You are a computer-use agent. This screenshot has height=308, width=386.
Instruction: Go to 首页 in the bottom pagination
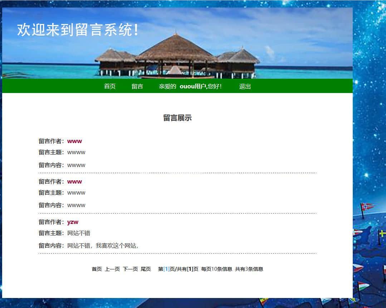(97, 269)
